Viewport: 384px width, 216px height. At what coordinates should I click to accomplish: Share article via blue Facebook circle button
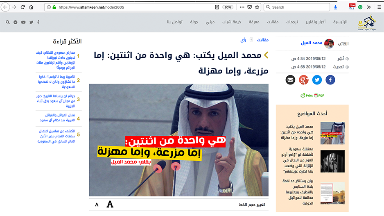tap(330, 80)
